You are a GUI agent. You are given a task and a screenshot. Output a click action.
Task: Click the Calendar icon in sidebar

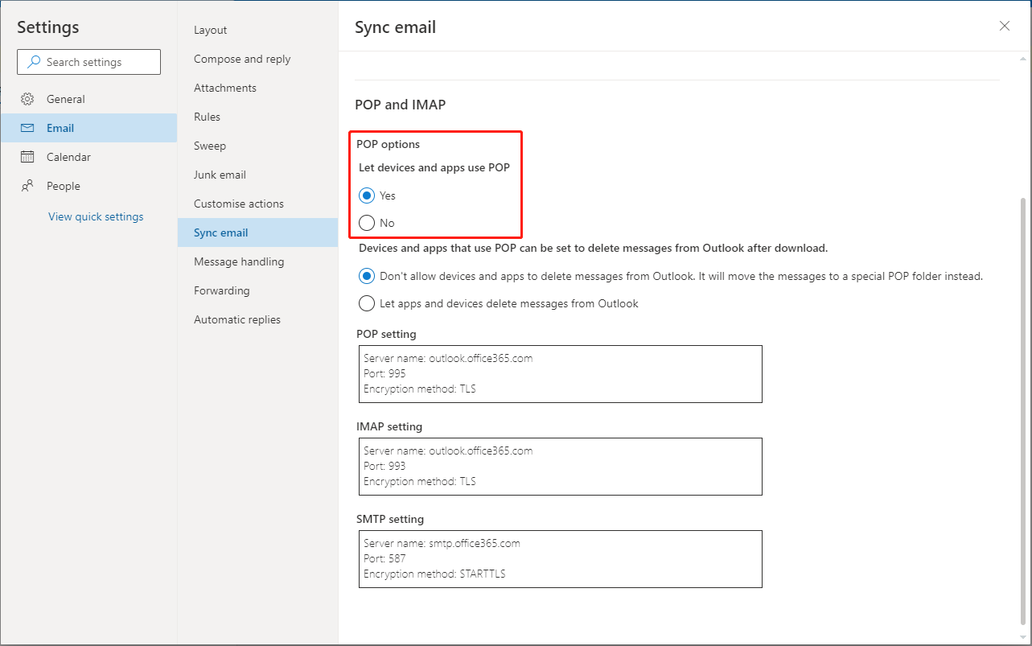coord(27,157)
